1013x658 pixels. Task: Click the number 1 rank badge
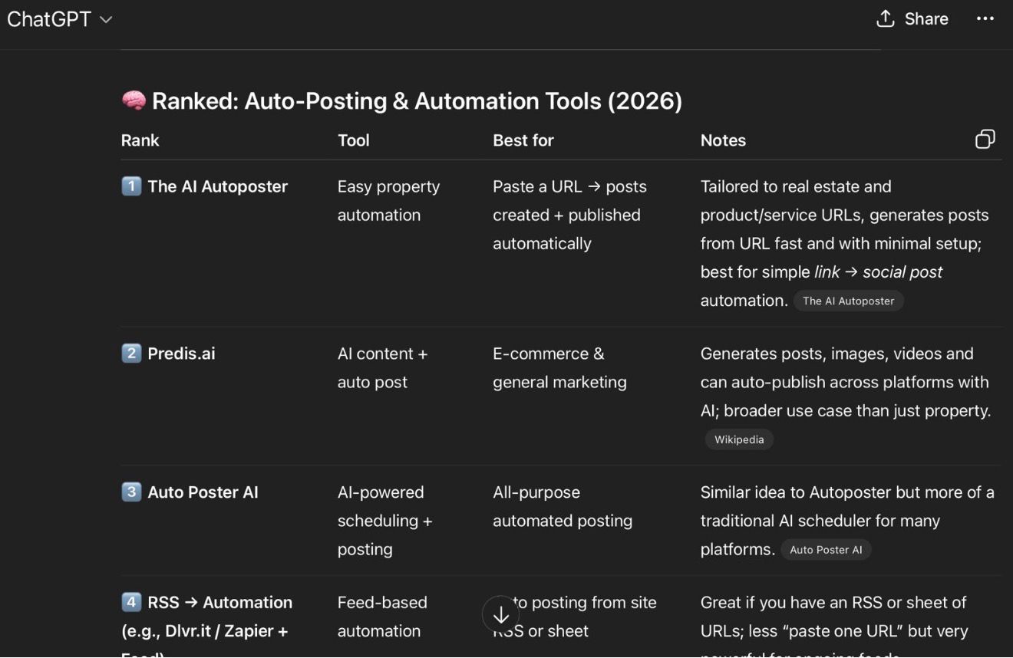coord(131,186)
